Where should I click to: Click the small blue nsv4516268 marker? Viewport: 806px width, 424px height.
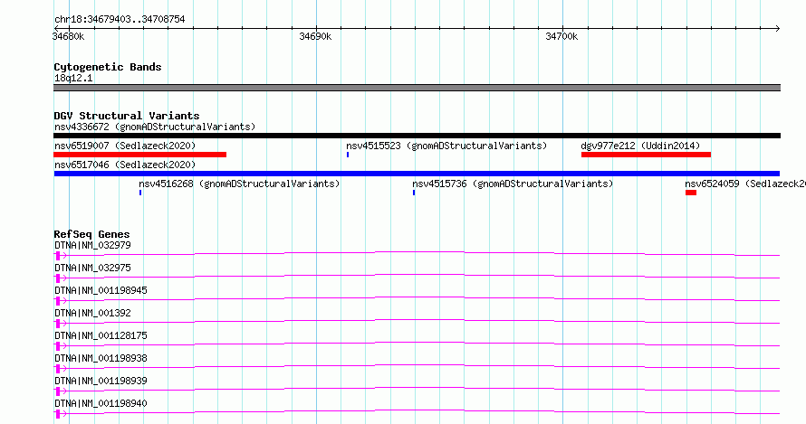click(x=140, y=193)
